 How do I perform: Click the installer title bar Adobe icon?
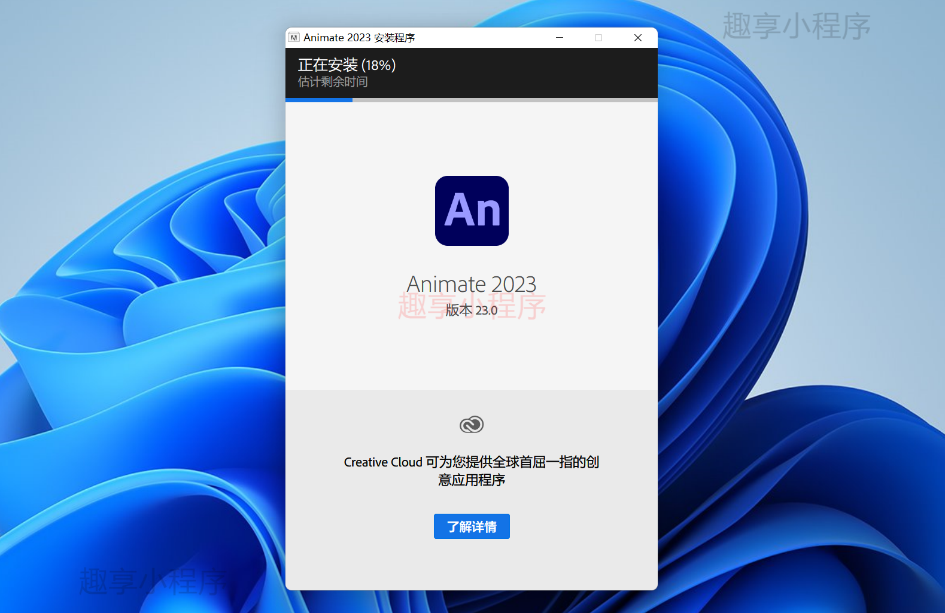pos(294,38)
